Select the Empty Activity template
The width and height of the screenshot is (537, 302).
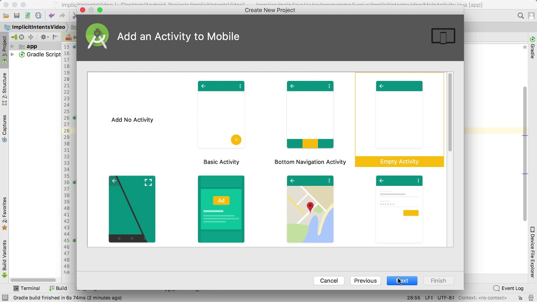[399, 120]
